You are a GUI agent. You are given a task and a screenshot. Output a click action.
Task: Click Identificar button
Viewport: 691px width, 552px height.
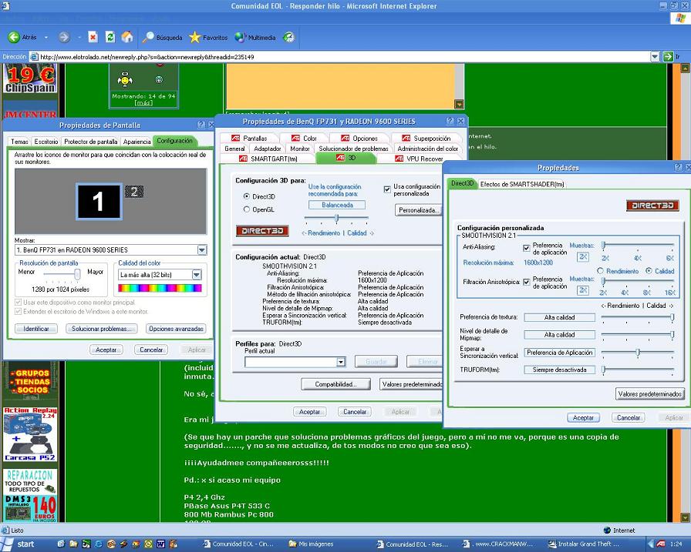pos(36,329)
